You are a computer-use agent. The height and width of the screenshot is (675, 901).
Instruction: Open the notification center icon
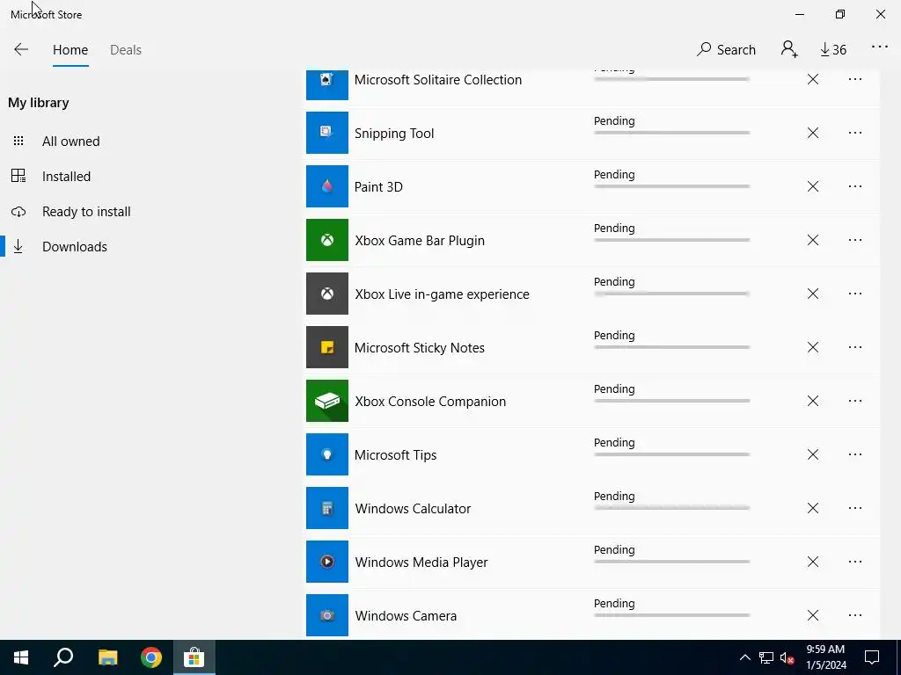[872, 657]
